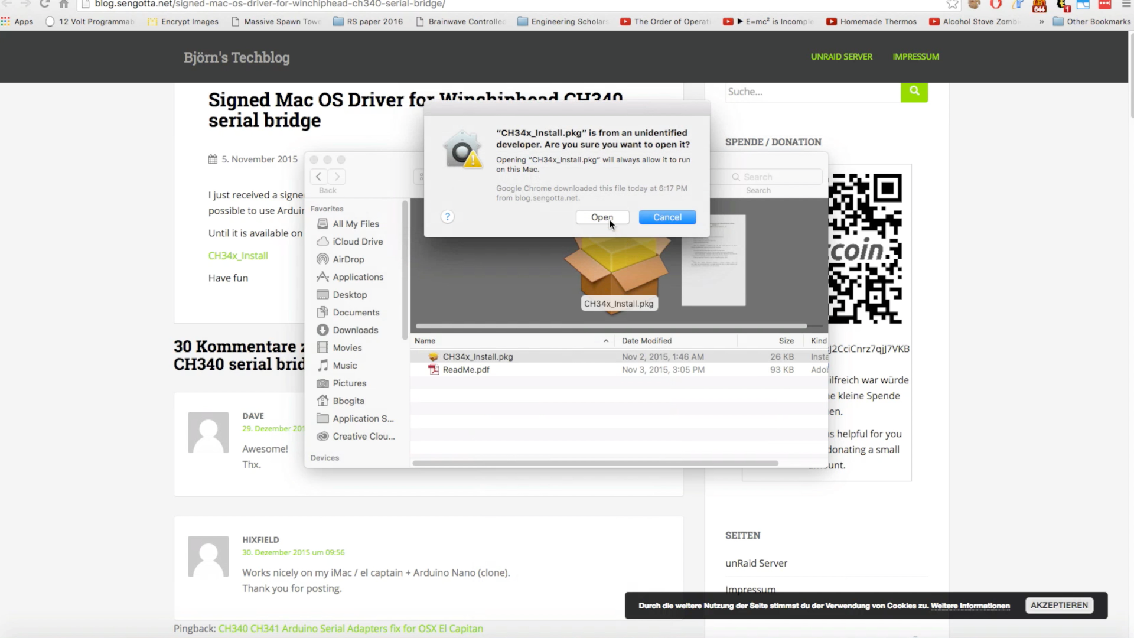Screen dimensions: 1134x638
Task: Click the Suche search input field
Action: coord(812,92)
